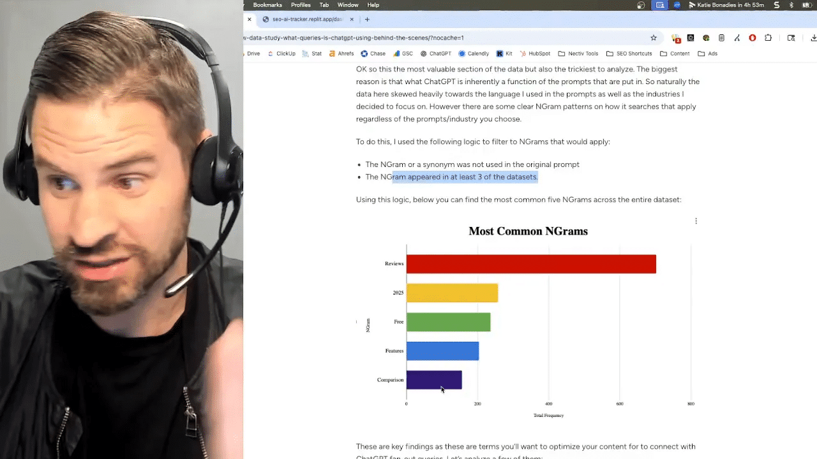
Task: Open the Ahrefs bookmark
Action: pos(345,54)
